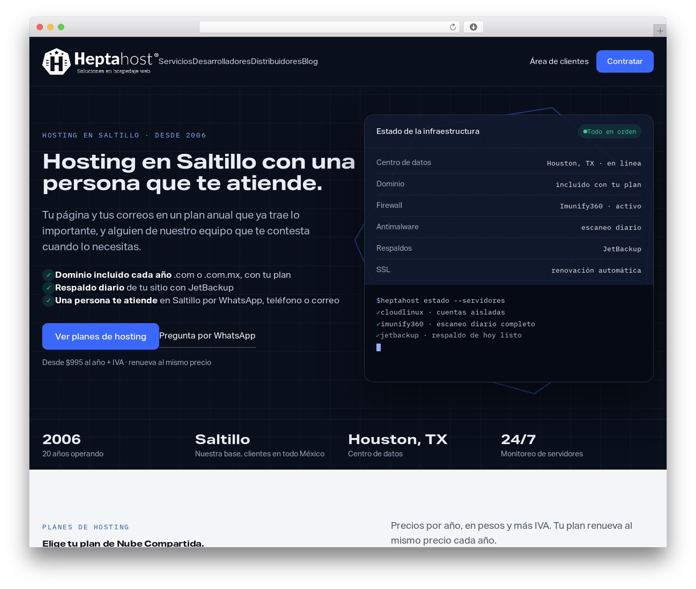
Task: Select the value incluido con tu plan
Action: [598, 185]
